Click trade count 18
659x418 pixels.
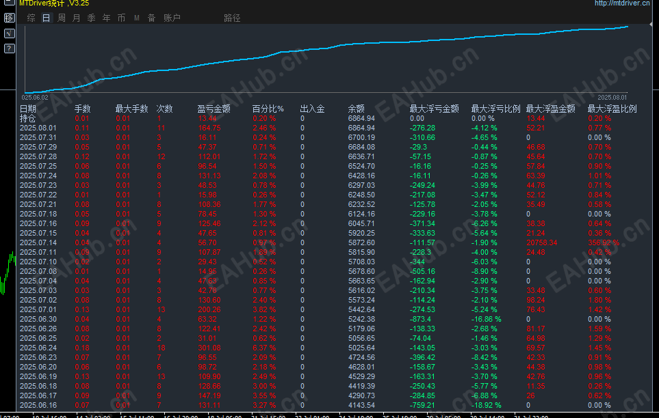(161, 348)
